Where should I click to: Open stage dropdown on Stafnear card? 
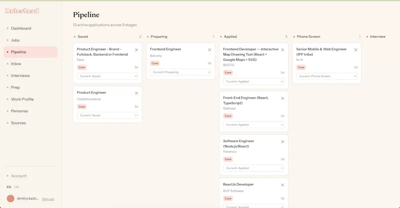253,125
